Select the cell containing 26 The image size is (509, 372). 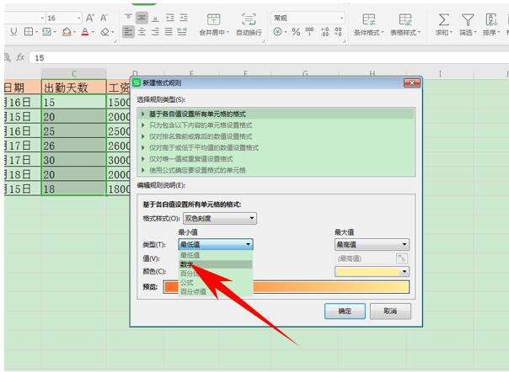click(x=73, y=146)
